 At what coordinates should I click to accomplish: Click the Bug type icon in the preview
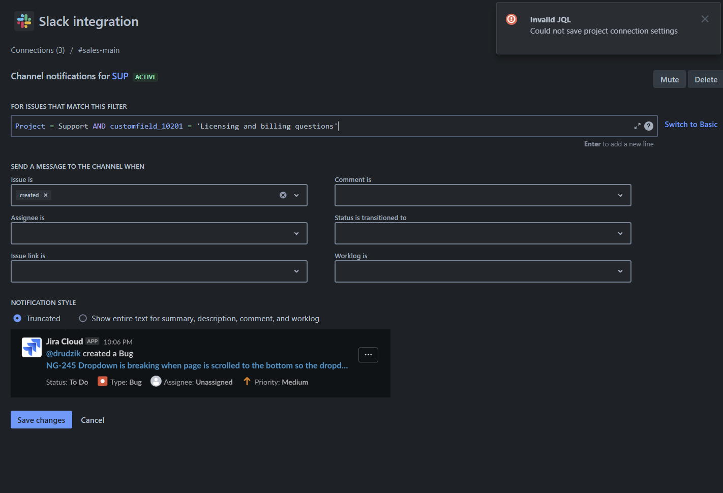(x=103, y=381)
